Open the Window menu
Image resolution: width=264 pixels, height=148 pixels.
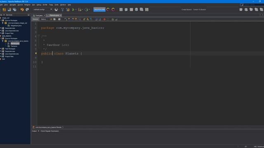(63, 5)
